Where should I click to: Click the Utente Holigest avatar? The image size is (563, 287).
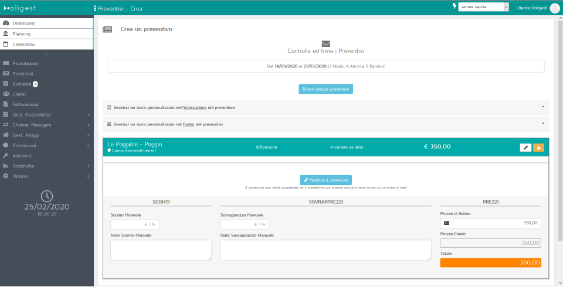tap(555, 8)
